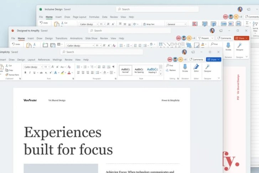Screen dimensions: 259x173
Task: Center text in Word paragraph group
Action: click(x=83, y=73)
